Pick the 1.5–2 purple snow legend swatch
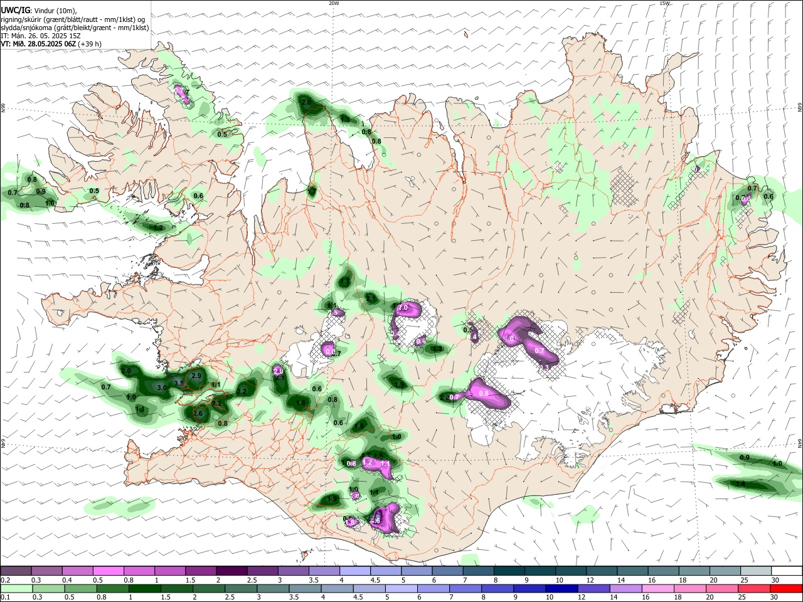The height and width of the screenshot is (602, 803). point(200,571)
